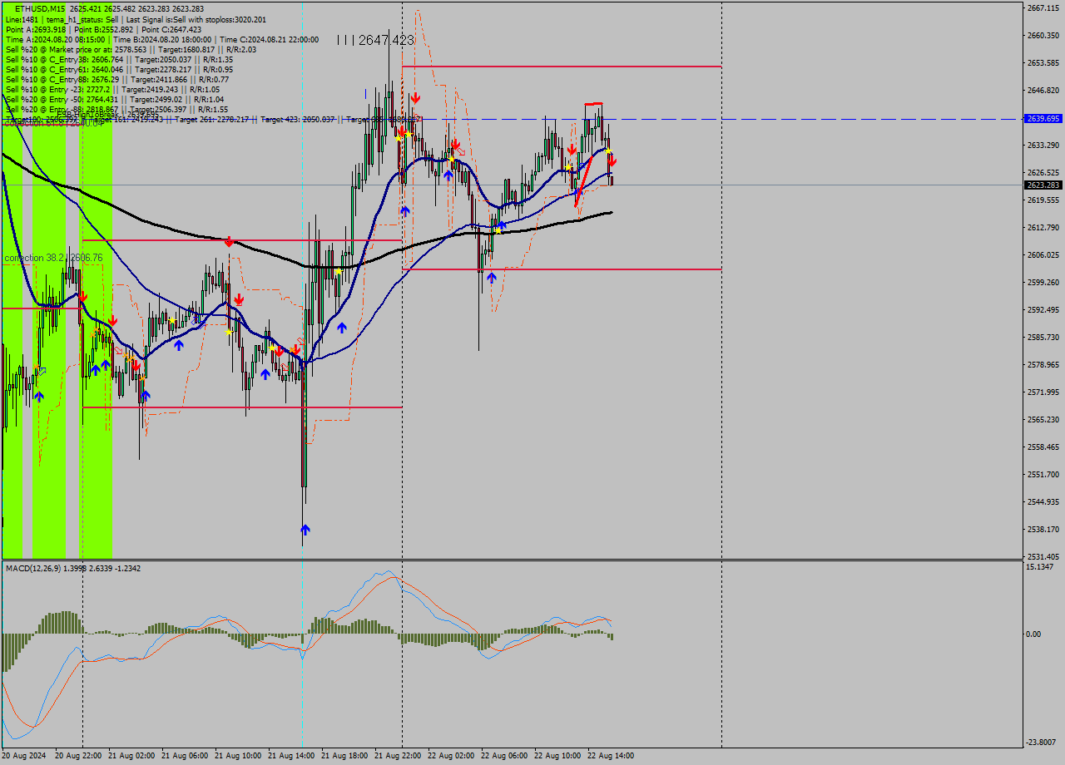This screenshot has width=1065, height=765.
Task: Click price axis value 2592.495
Action: pyautogui.click(x=1043, y=310)
